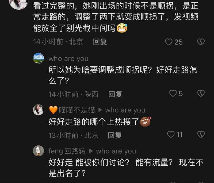Open feng回路转 username link
This screenshot has width=214, height=183.
click(67, 151)
